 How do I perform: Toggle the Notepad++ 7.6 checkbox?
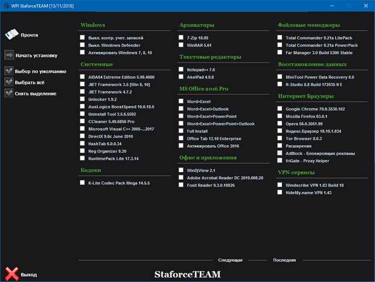182,69
